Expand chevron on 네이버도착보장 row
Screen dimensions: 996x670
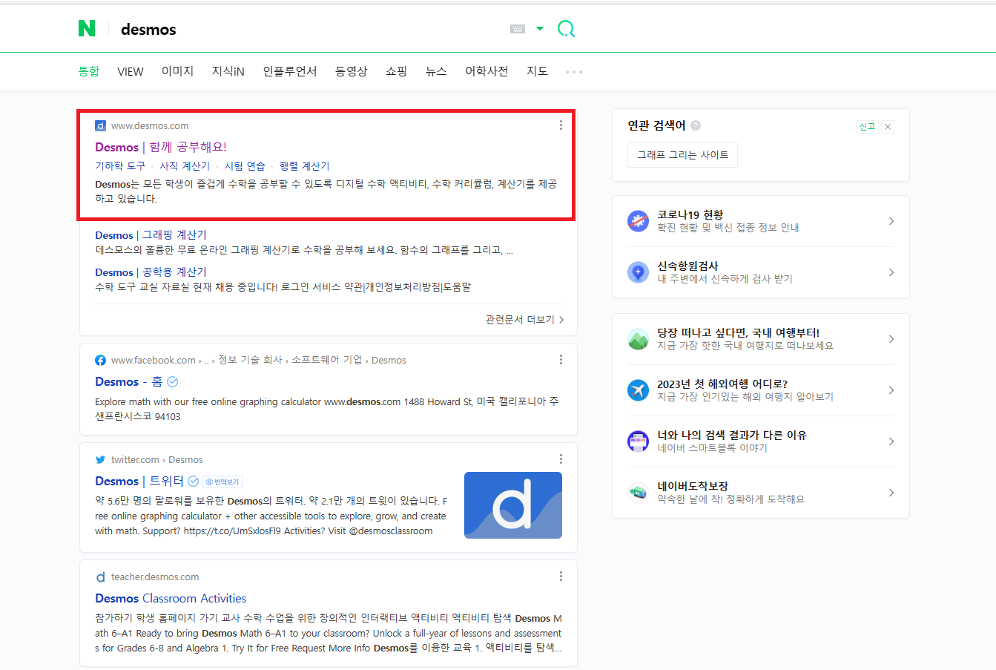click(891, 493)
